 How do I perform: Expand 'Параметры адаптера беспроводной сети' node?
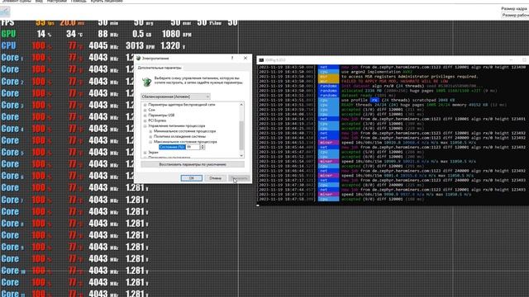click(x=145, y=105)
